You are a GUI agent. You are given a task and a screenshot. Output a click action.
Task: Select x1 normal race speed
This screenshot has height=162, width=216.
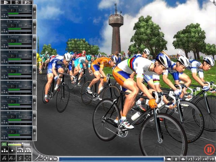(x=190, y=159)
